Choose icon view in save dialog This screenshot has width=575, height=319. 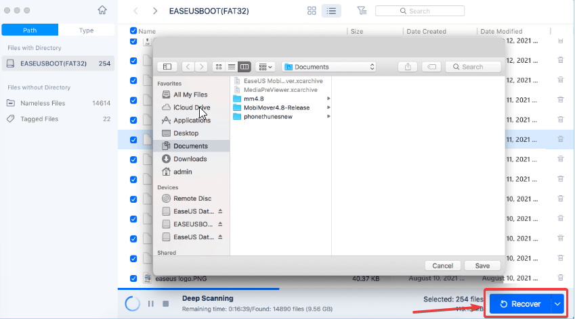[219, 67]
